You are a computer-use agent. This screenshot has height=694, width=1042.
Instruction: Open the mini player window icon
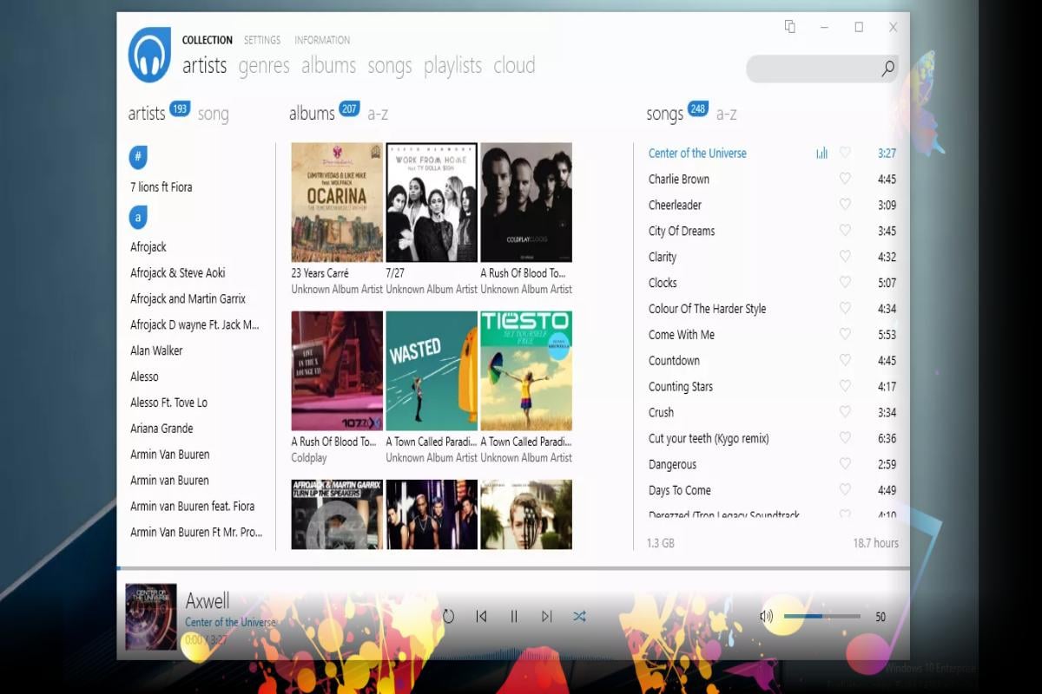pyautogui.click(x=789, y=27)
